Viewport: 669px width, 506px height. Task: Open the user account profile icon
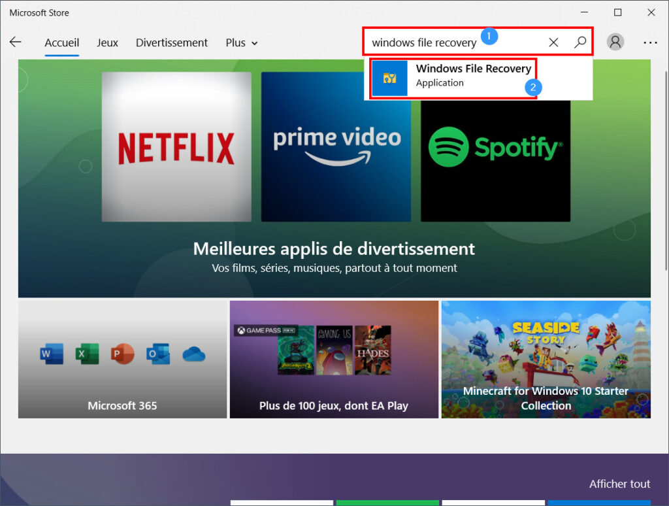(x=615, y=42)
